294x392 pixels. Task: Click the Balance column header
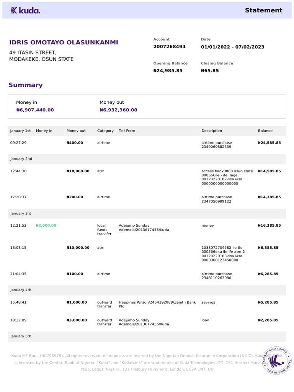(x=265, y=131)
